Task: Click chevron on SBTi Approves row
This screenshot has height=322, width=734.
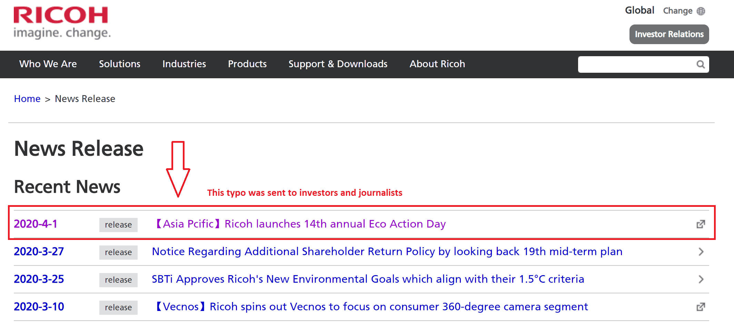Action: [701, 279]
